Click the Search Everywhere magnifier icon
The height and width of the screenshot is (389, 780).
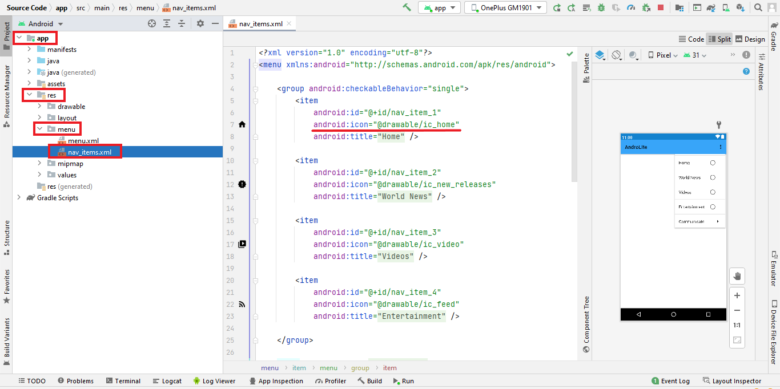758,8
